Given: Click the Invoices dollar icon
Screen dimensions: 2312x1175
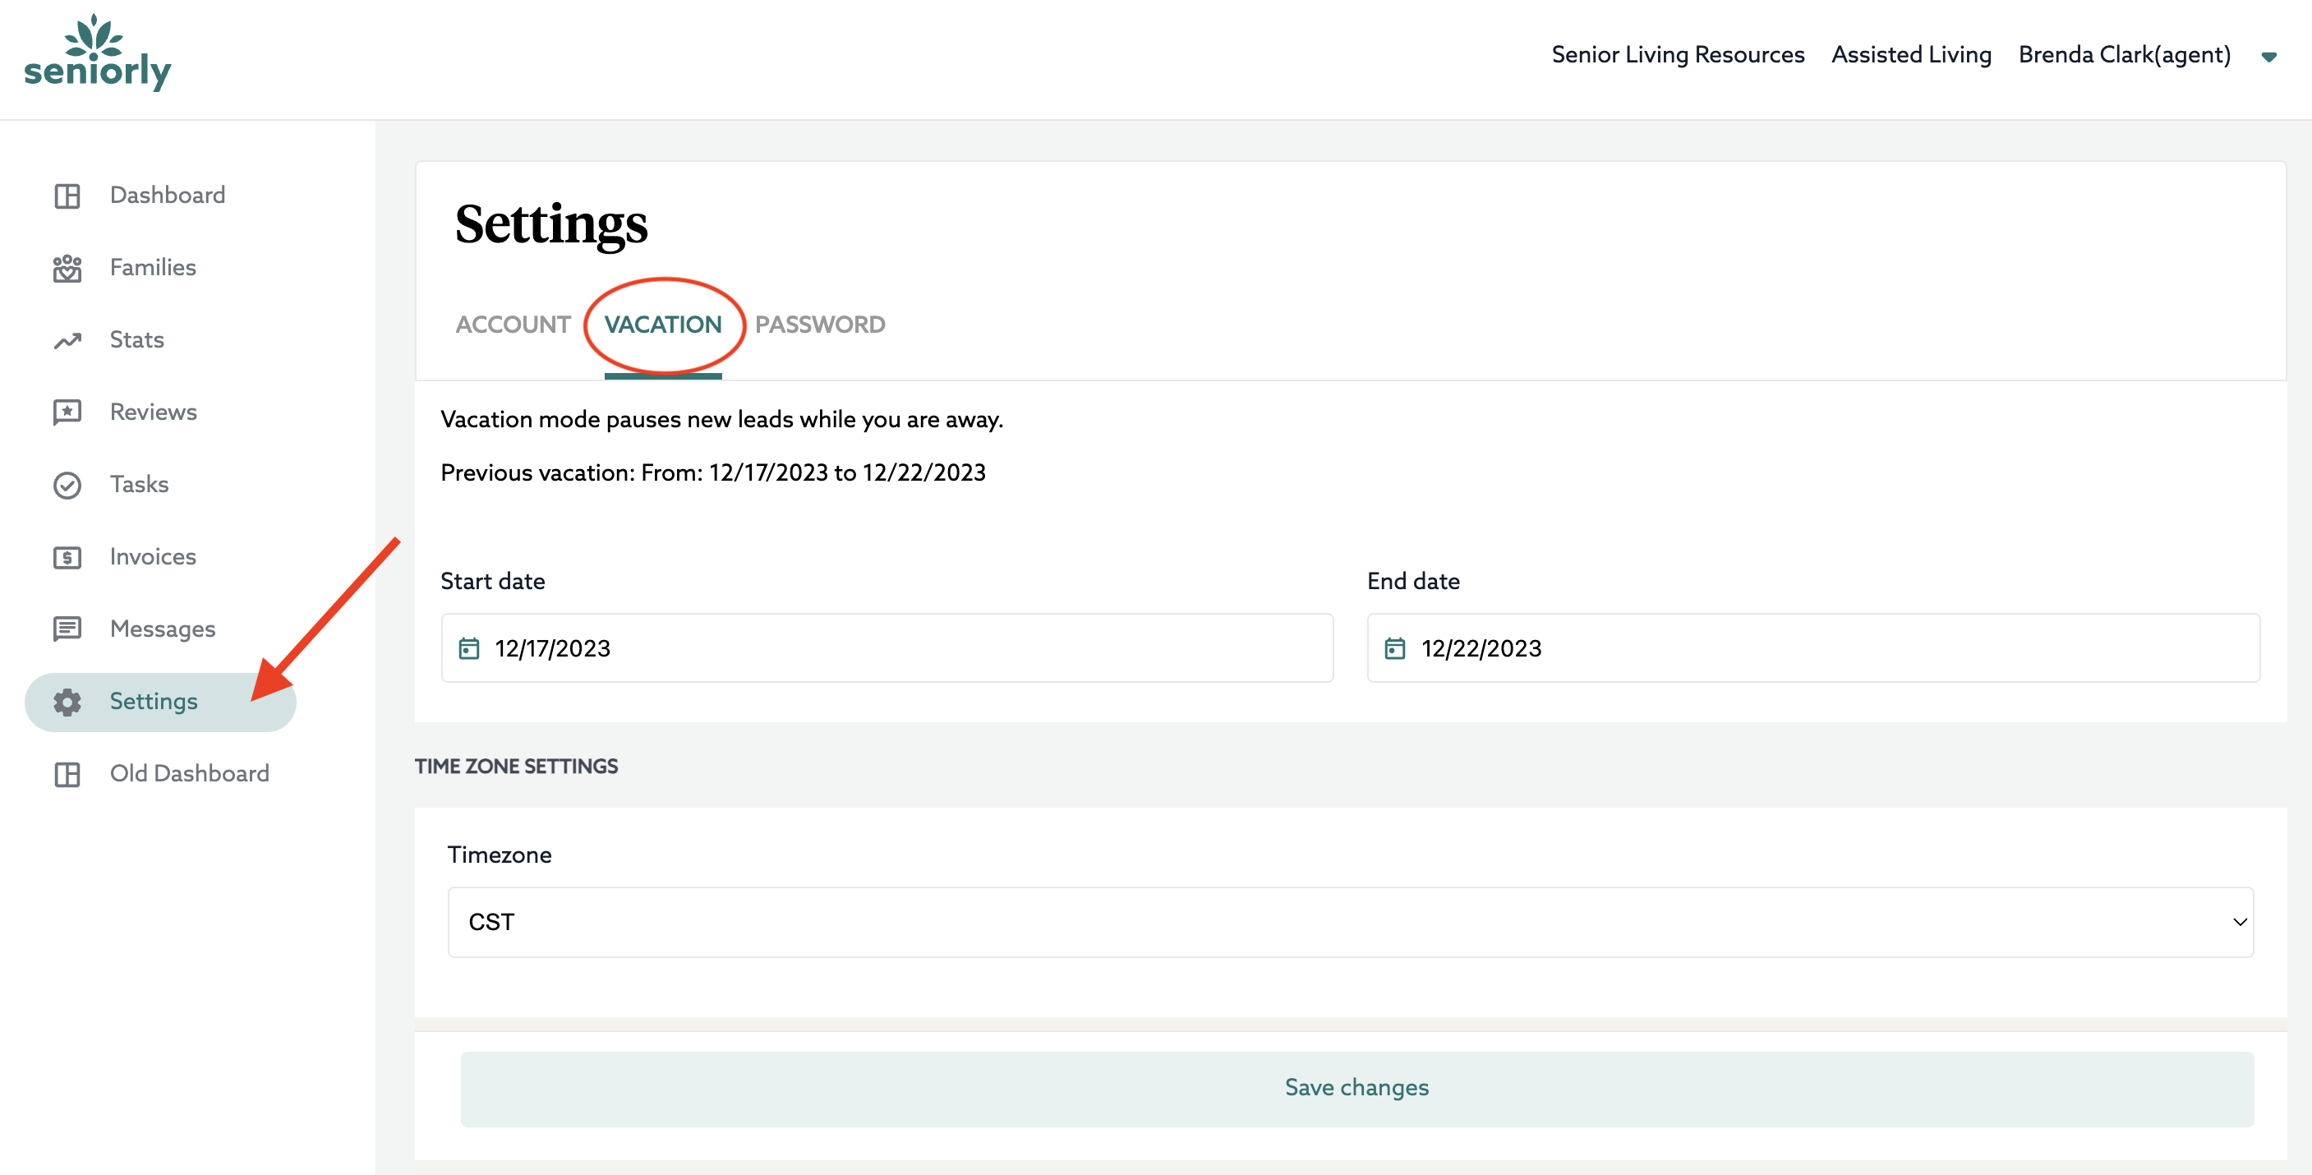Looking at the screenshot, I should tap(67, 557).
